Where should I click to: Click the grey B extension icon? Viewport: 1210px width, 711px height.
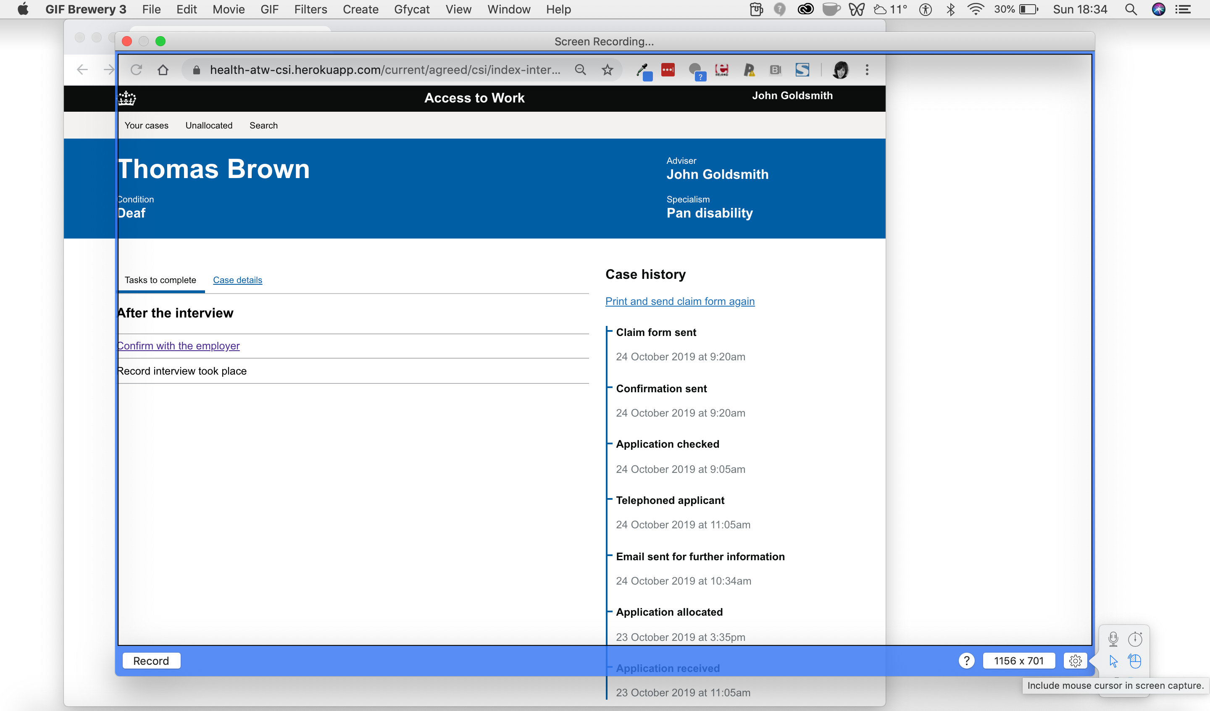[776, 70]
